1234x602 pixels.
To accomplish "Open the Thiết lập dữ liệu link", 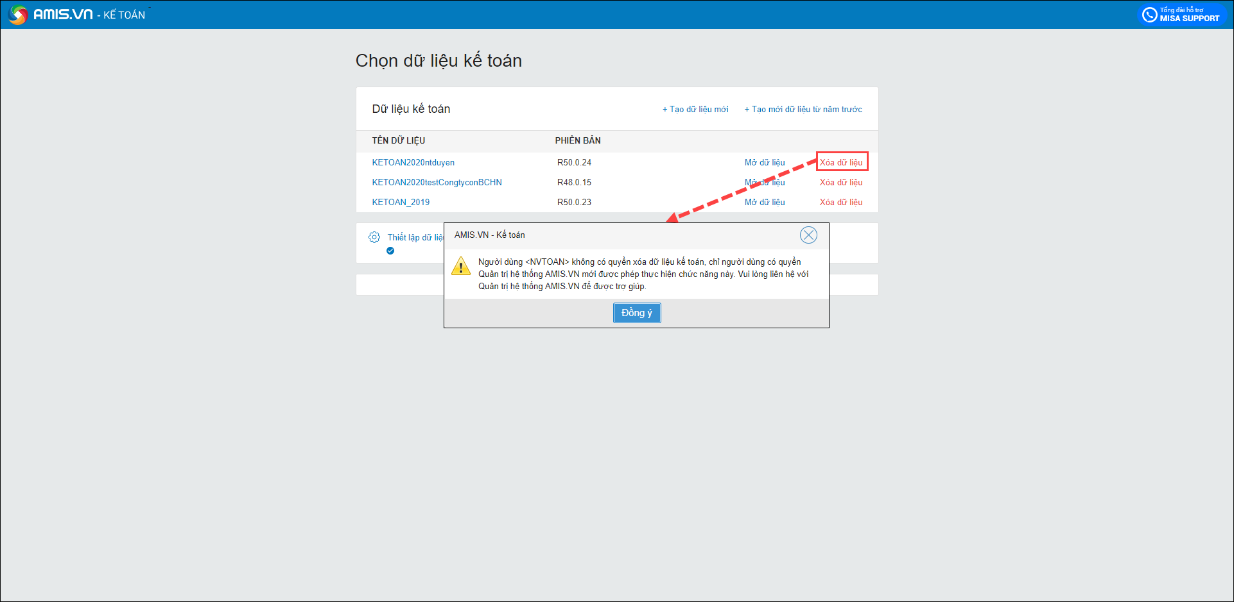I will click(x=415, y=237).
